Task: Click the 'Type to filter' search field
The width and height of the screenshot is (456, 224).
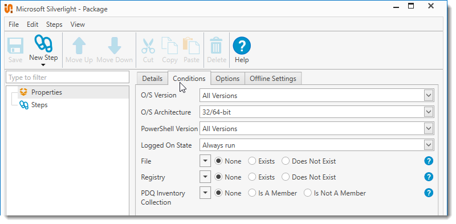Action: 67,78
